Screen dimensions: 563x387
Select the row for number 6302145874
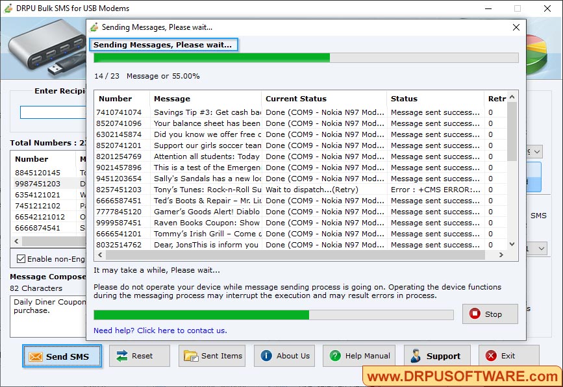click(x=301, y=134)
